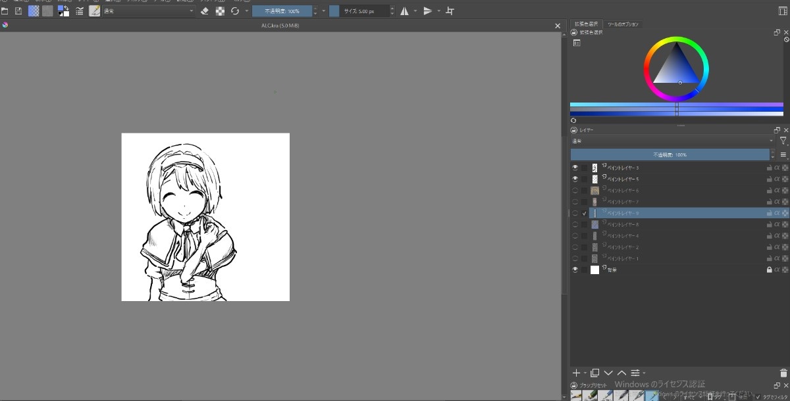Viewport: 790px width, 401px height.
Task: Open the layer blending mode dropdown
Action: point(671,141)
